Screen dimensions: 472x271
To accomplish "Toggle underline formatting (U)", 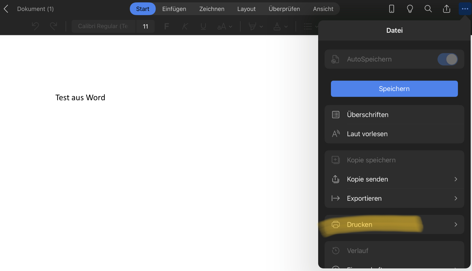I will [203, 26].
